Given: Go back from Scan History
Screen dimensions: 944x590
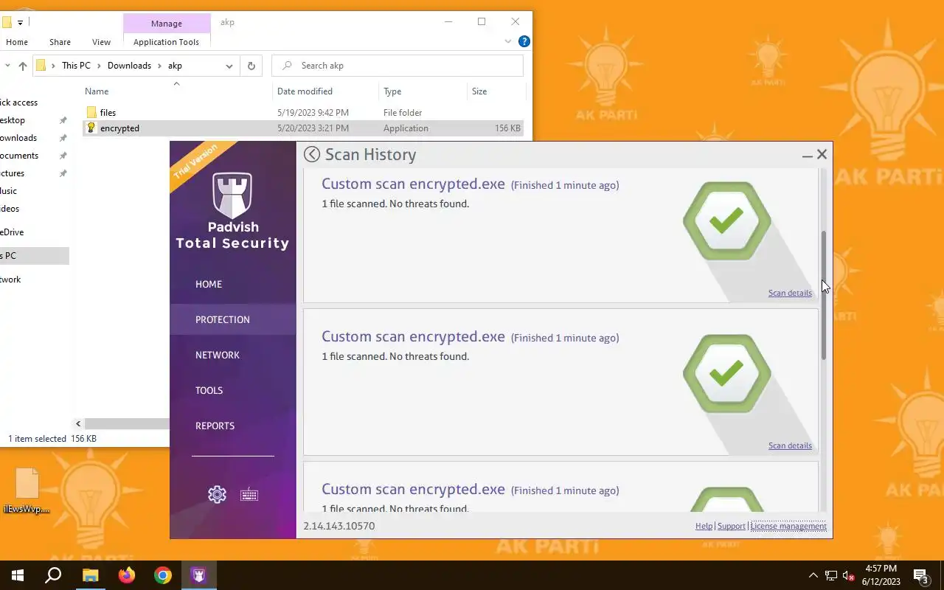Looking at the screenshot, I should pos(312,154).
